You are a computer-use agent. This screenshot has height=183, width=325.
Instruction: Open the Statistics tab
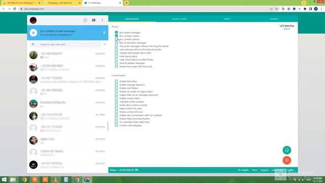tap(274, 19)
